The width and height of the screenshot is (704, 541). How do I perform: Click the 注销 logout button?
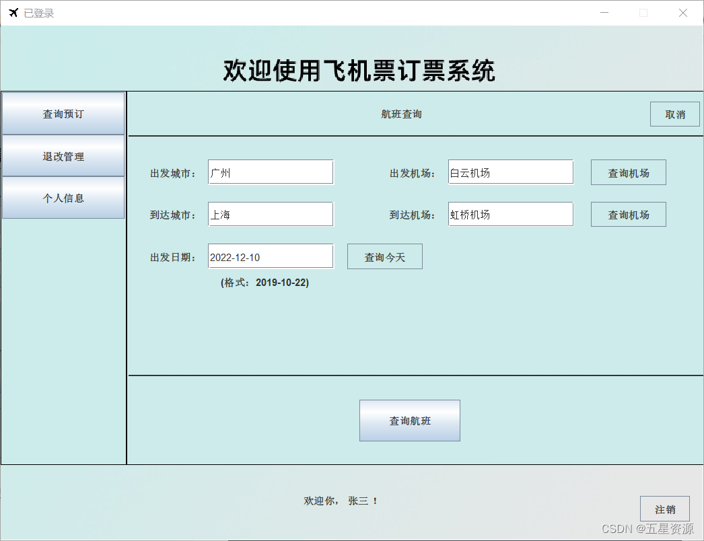(x=665, y=509)
